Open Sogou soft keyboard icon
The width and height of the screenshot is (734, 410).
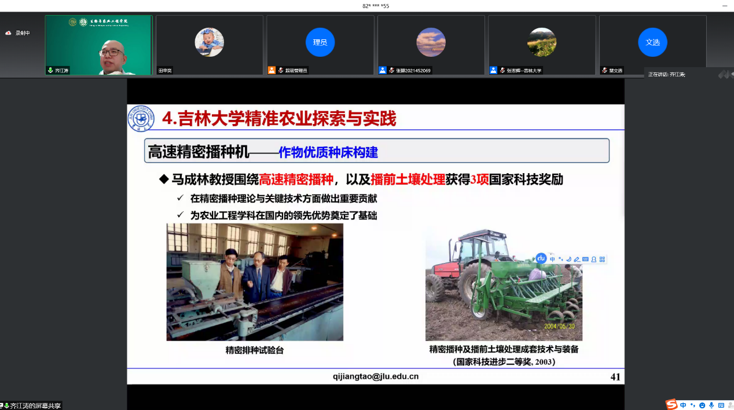click(721, 405)
